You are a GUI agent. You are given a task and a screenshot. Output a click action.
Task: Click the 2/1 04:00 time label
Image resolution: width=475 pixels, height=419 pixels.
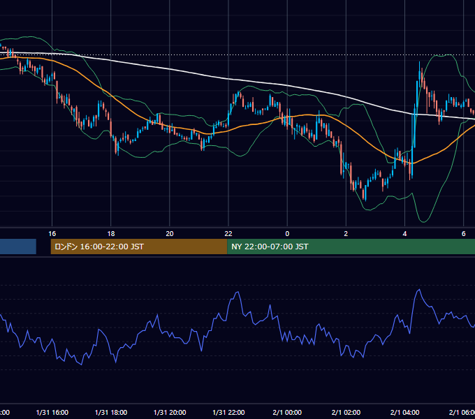coord(404,412)
